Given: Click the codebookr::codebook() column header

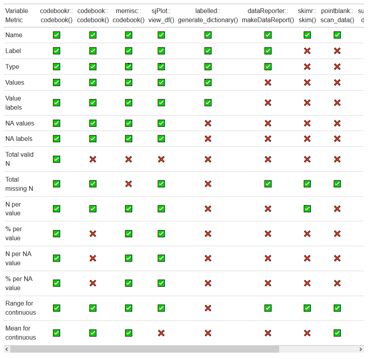Looking at the screenshot, I should point(57,15).
